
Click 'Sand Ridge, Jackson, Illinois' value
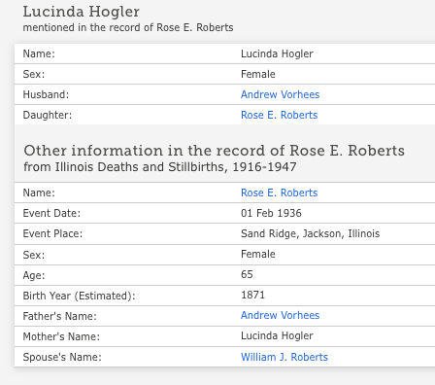310,233
